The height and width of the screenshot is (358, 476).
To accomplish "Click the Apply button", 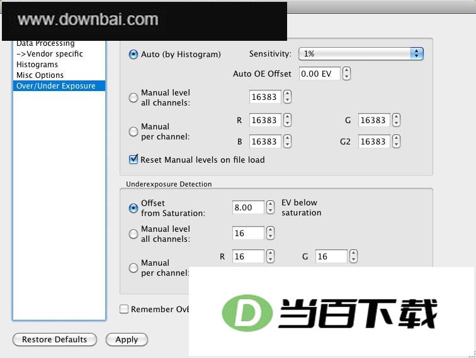I will click(127, 340).
